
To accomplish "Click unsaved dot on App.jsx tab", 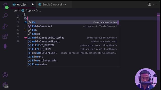I will (x=32, y=4).
